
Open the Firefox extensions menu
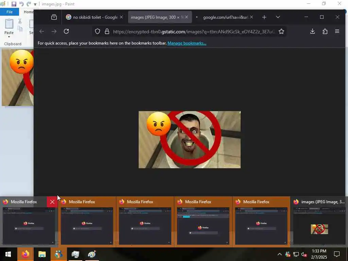pyautogui.click(x=325, y=31)
